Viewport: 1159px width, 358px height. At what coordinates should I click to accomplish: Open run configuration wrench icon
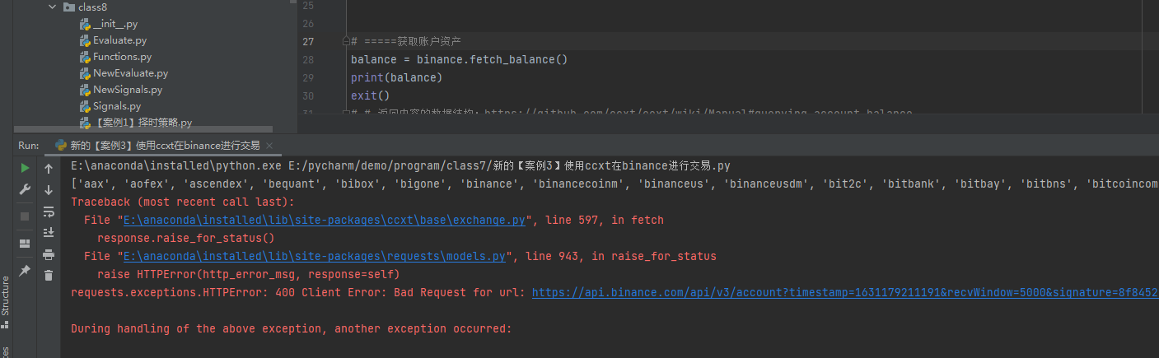[x=25, y=190]
